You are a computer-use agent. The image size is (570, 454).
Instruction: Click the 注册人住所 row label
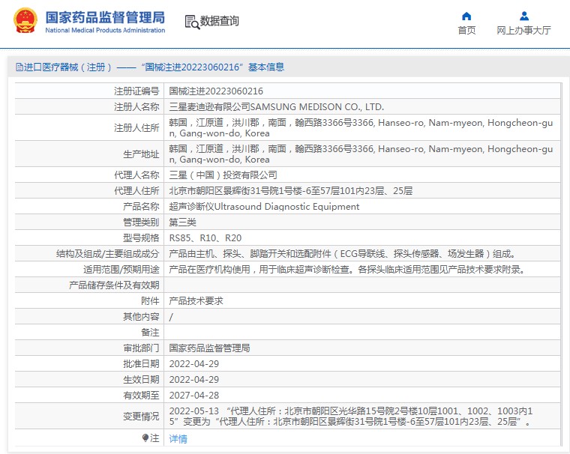pos(136,128)
